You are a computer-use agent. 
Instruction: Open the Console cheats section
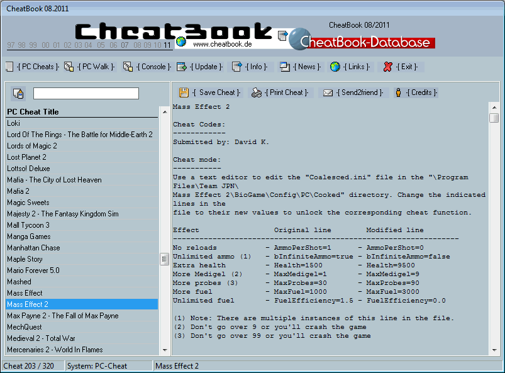click(x=153, y=67)
